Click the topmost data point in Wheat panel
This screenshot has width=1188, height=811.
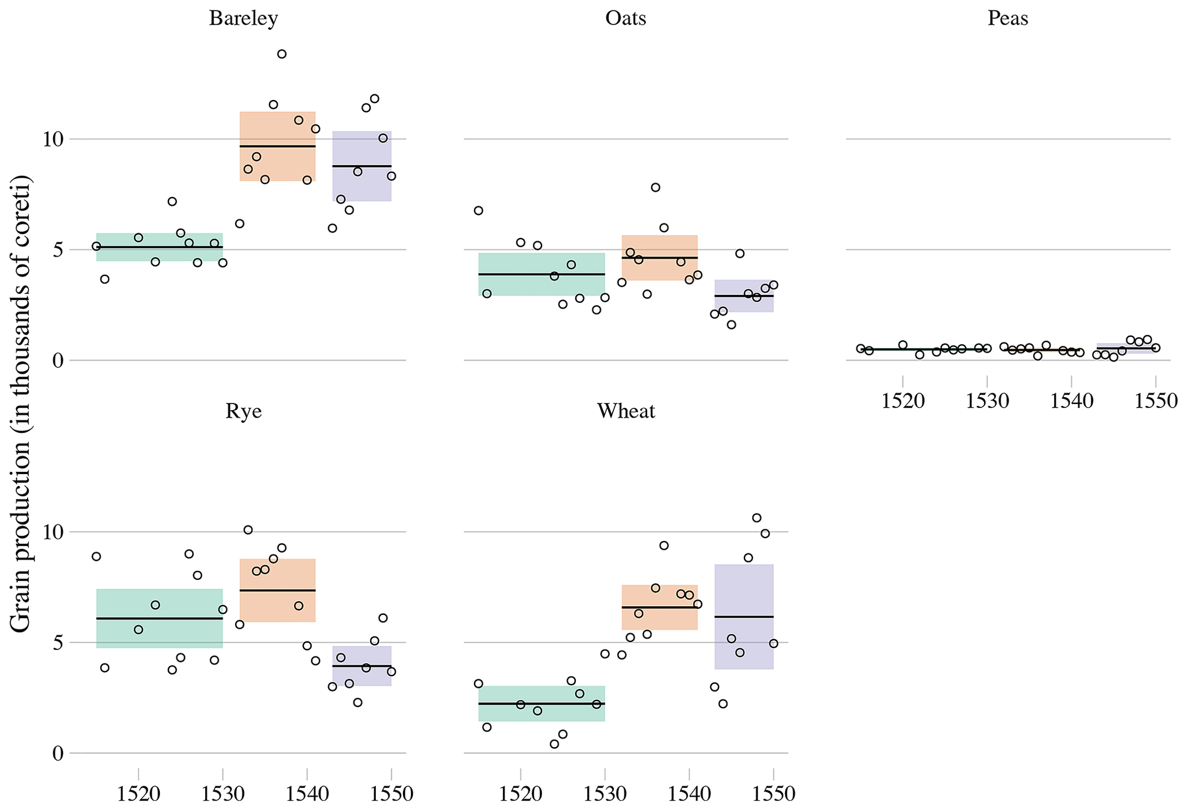tap(756, 518)
